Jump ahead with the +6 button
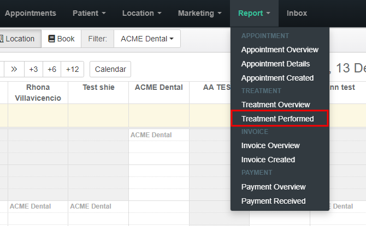Screen dimensions: 366x226 [x=52, y=69]
